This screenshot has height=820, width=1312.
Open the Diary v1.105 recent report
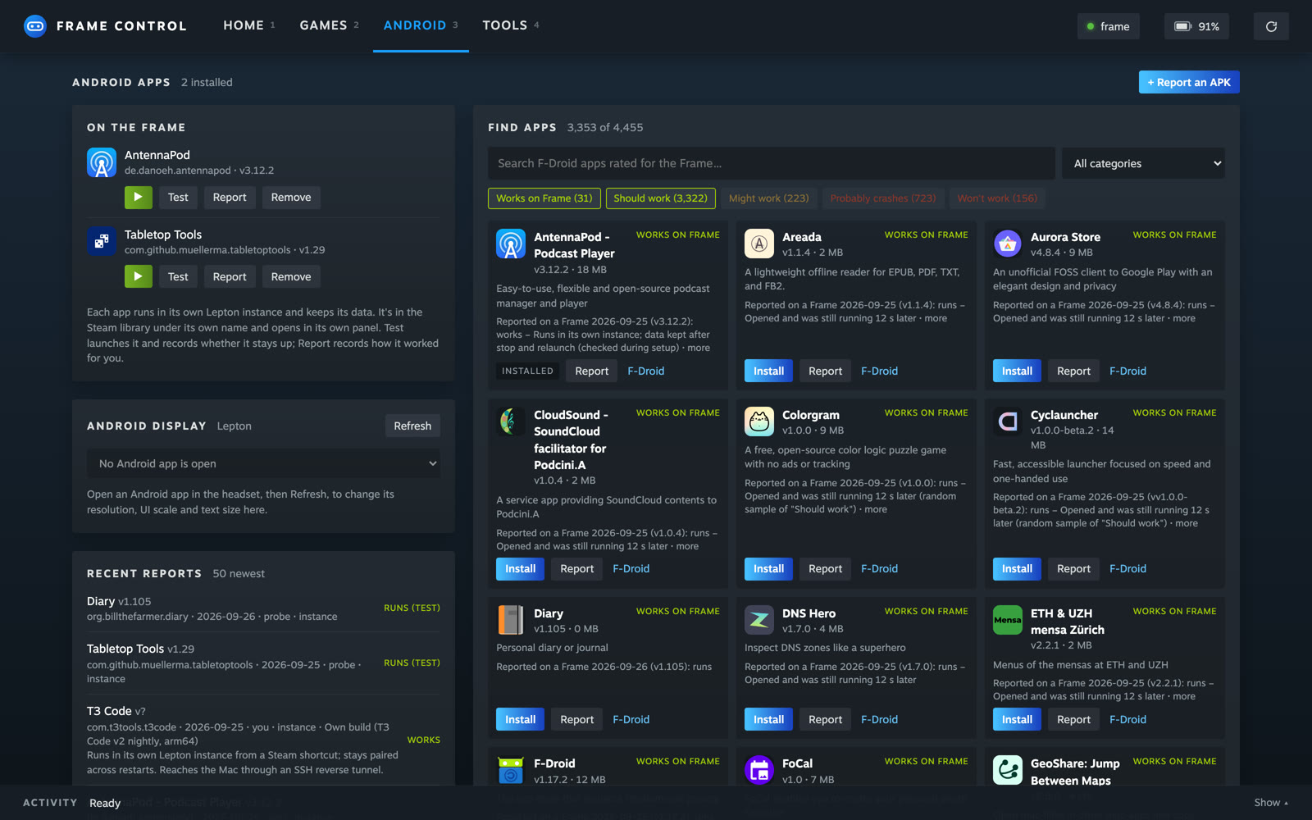(x=263, y=608)
